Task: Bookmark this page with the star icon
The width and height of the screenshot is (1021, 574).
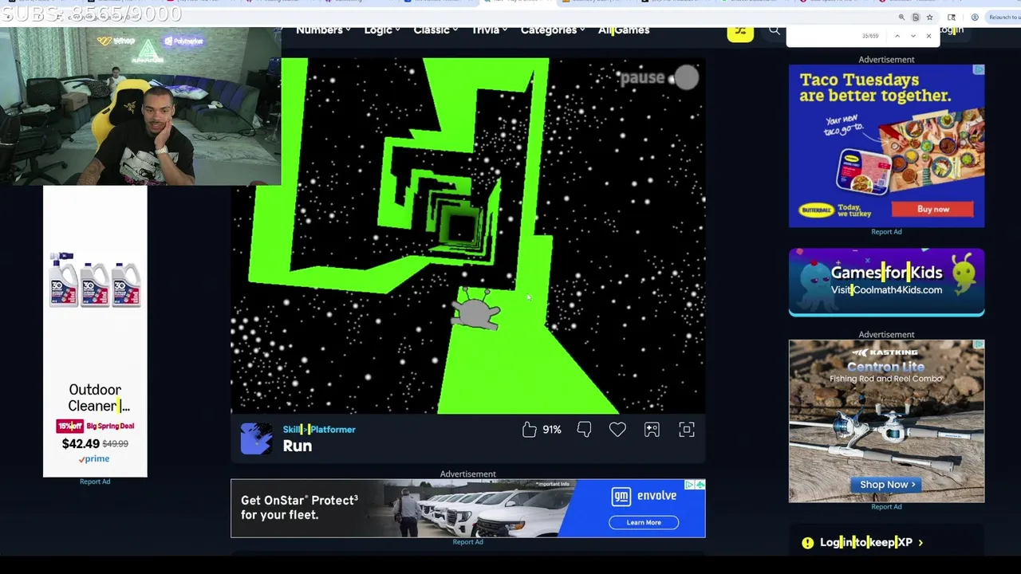Action: [x=929, y=17]
